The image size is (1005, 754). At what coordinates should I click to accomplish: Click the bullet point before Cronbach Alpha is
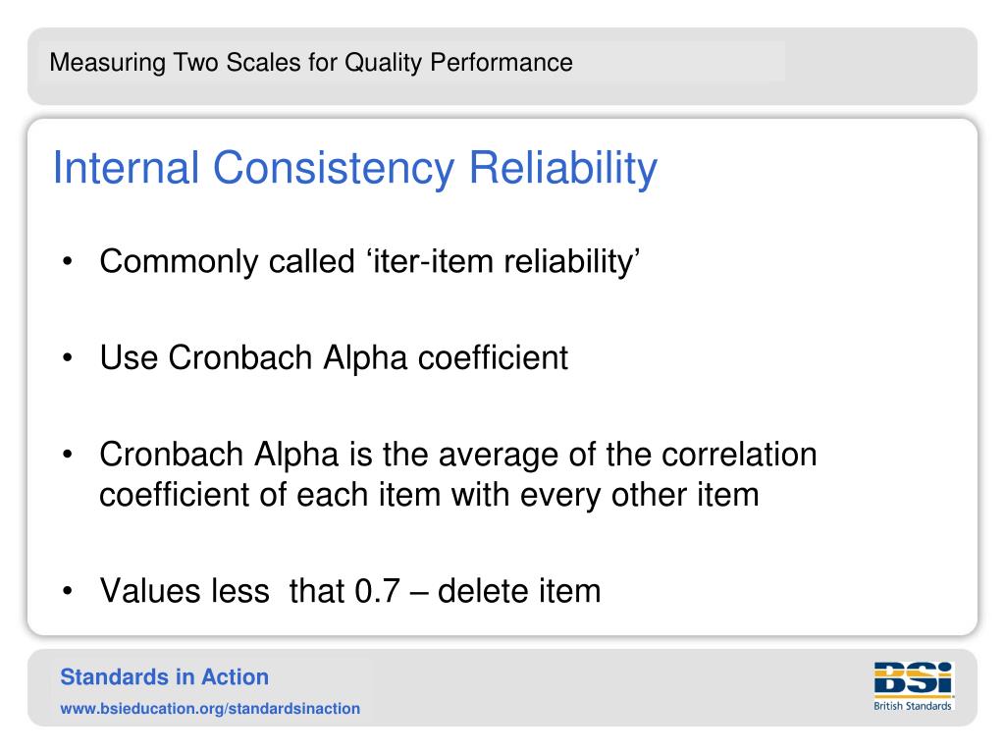click(x=68, y=455)
